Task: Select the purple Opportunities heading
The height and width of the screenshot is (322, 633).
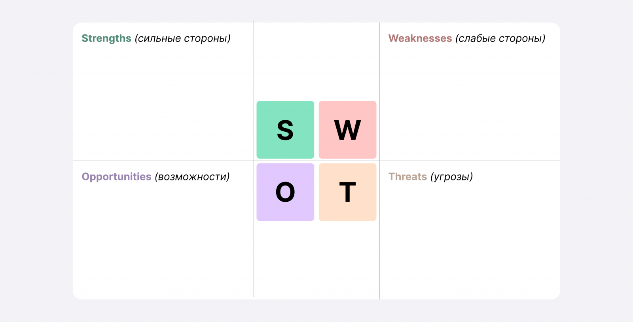Action: (116, 176)
